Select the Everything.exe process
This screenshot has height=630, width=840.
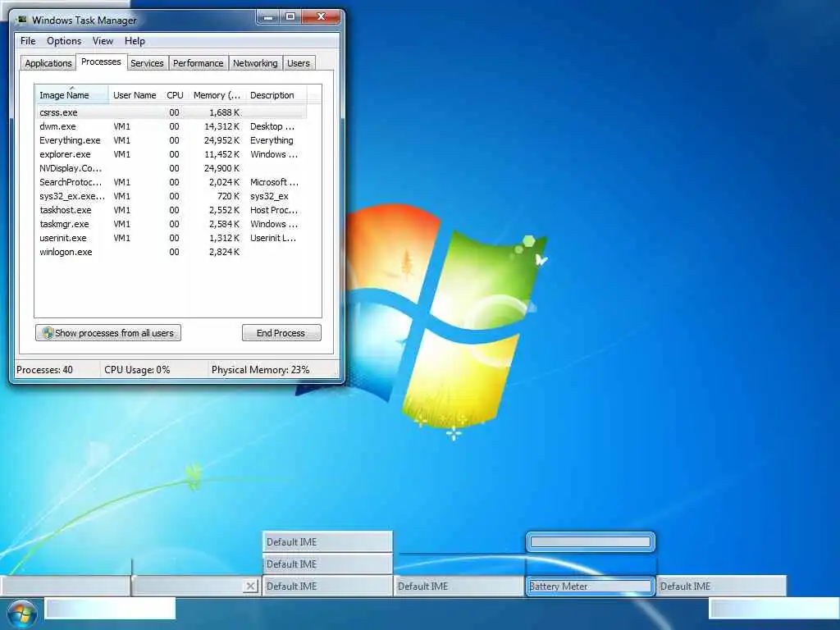coord(171,140)
